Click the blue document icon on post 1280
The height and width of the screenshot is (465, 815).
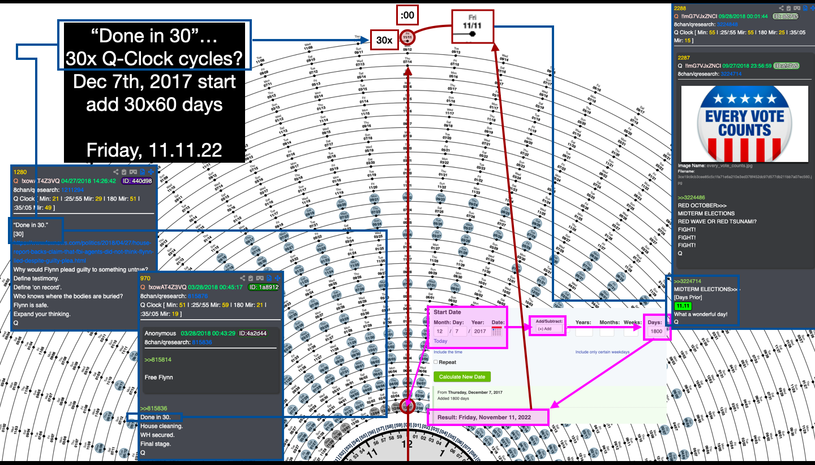coord(142,172)
